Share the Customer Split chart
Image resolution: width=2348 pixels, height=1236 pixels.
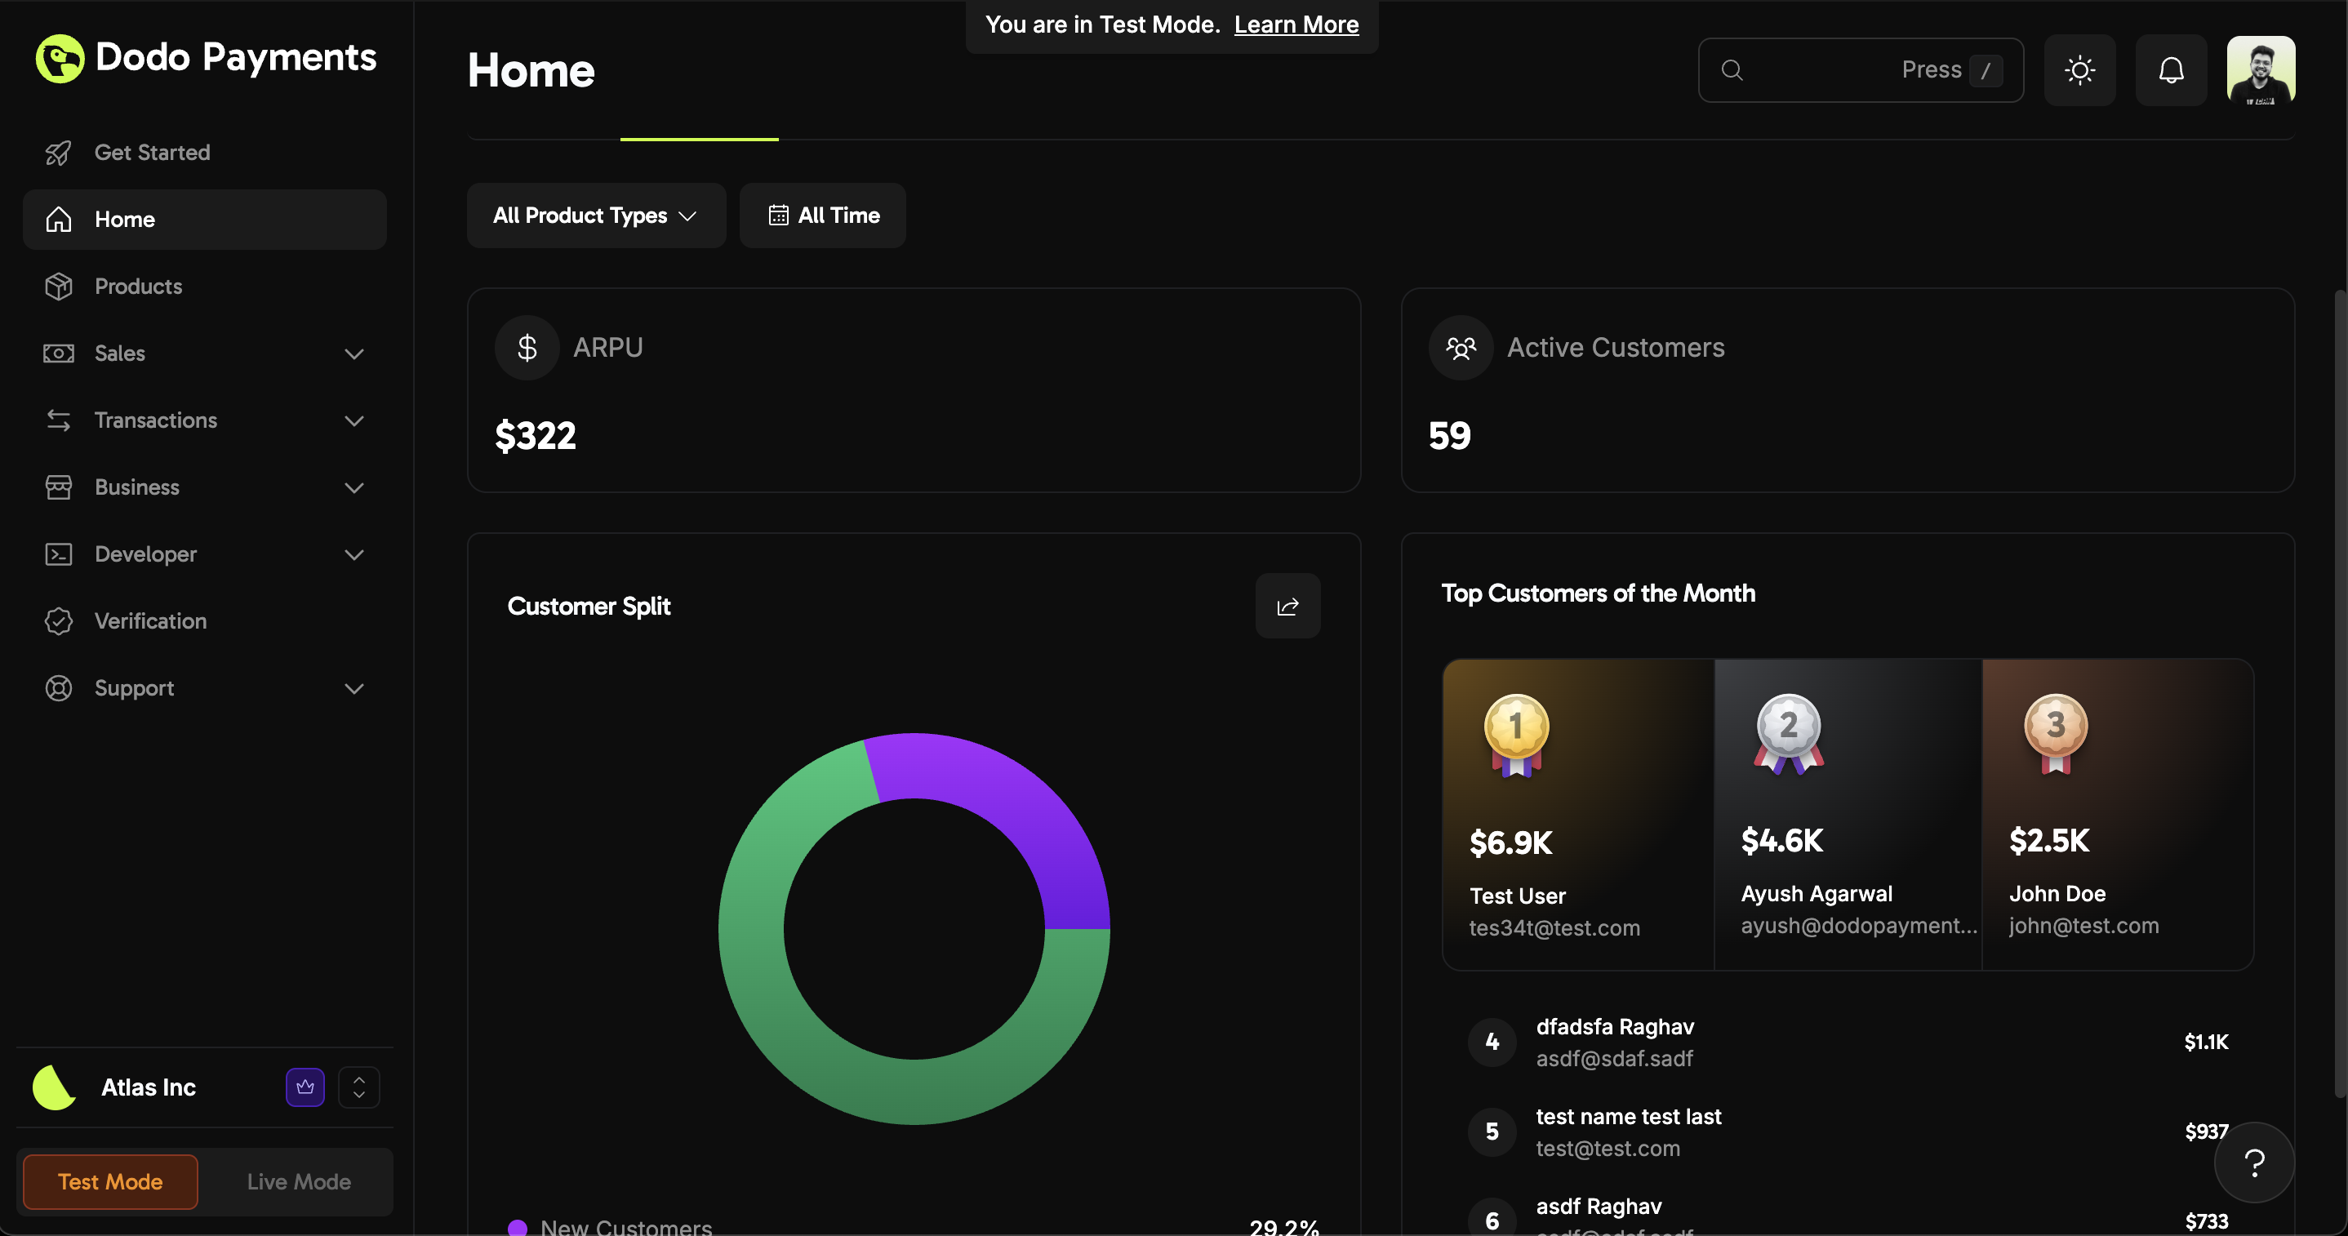[x=1287, y=605]
